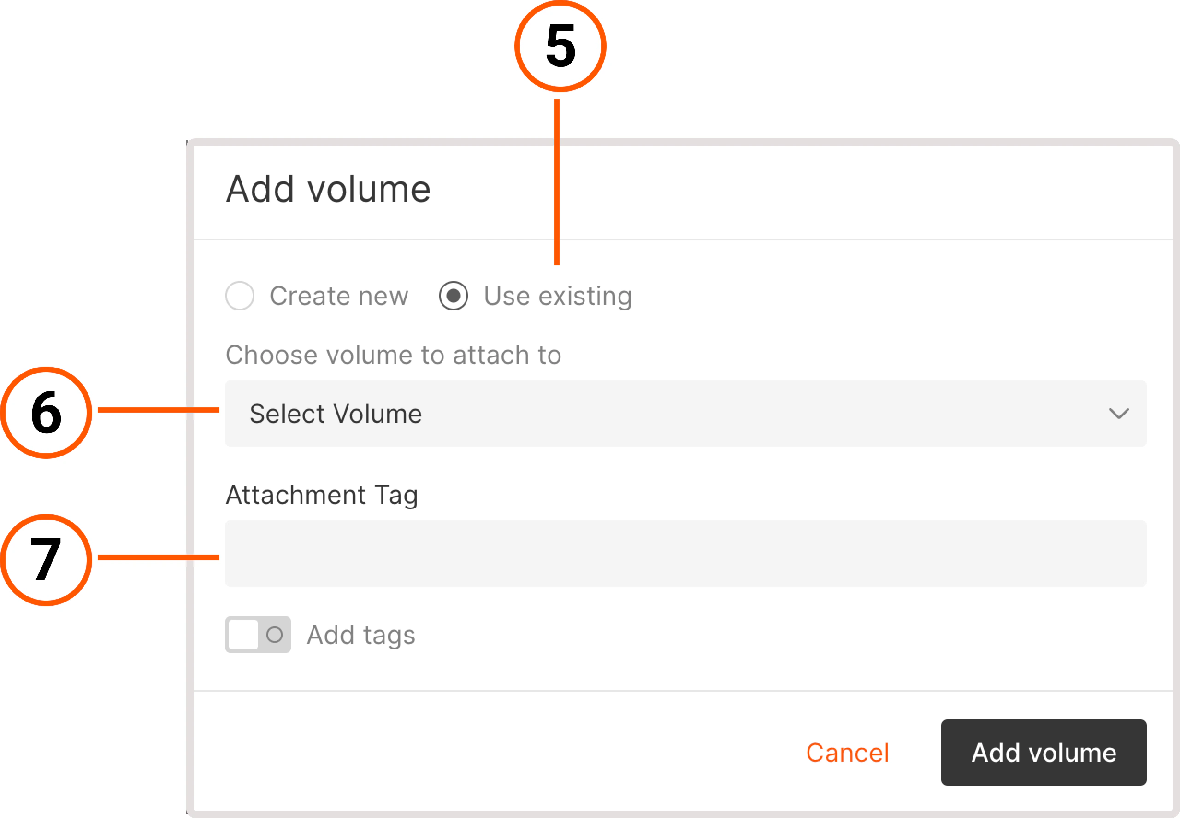Click the Add tags label
1180x818 pixels.
pyautogui.click(x=361, y=635)
